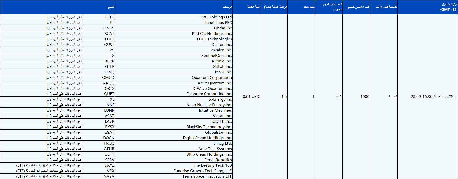The image size is (458, 179).
Task: Click the AEHR ticker cell
Action: (x=99, y=149)
